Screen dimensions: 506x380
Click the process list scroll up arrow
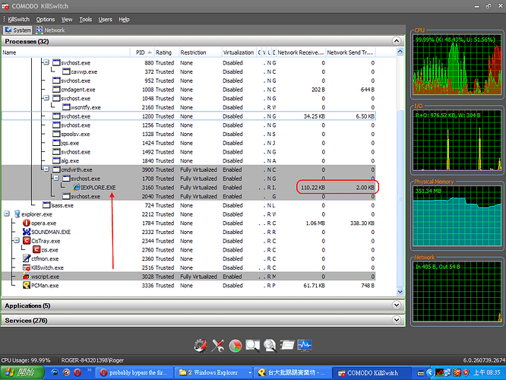point(400,52)
